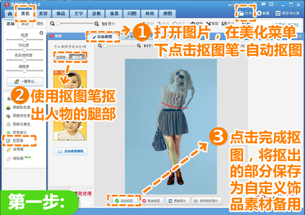Viewport: 305px width, 215px height.
Task: Open the feedback speech-bubble icon in title bar
Action: click(263, 4)
